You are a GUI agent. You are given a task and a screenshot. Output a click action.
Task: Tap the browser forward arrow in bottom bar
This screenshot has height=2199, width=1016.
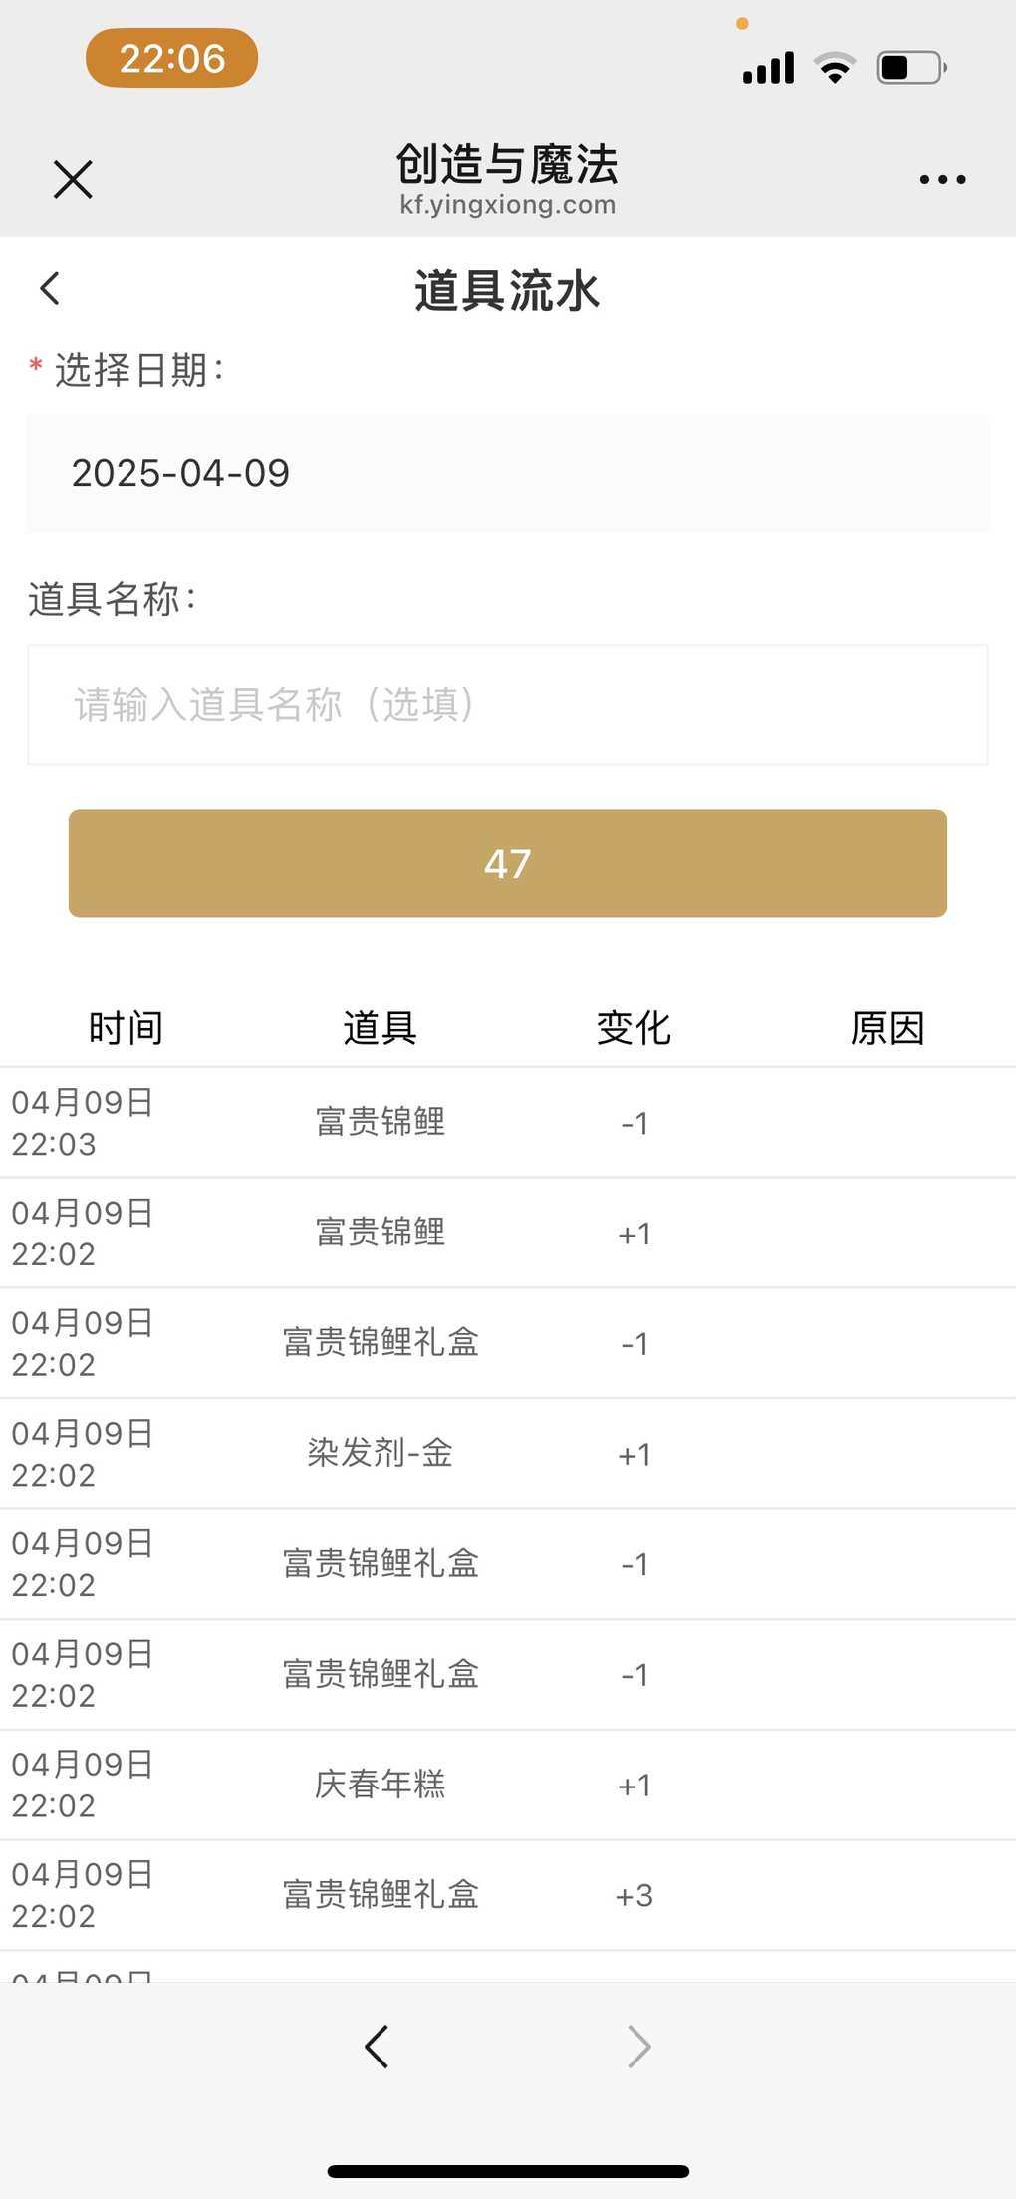coord(639,2047)
